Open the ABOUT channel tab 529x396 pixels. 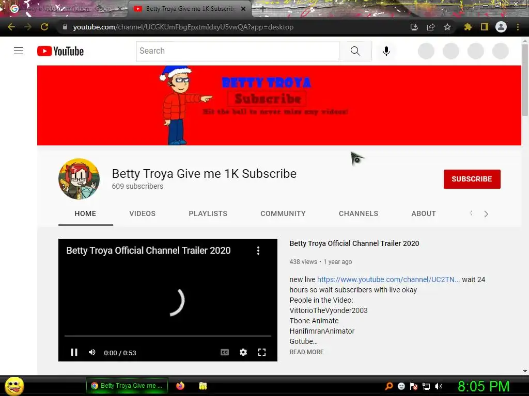424,213
